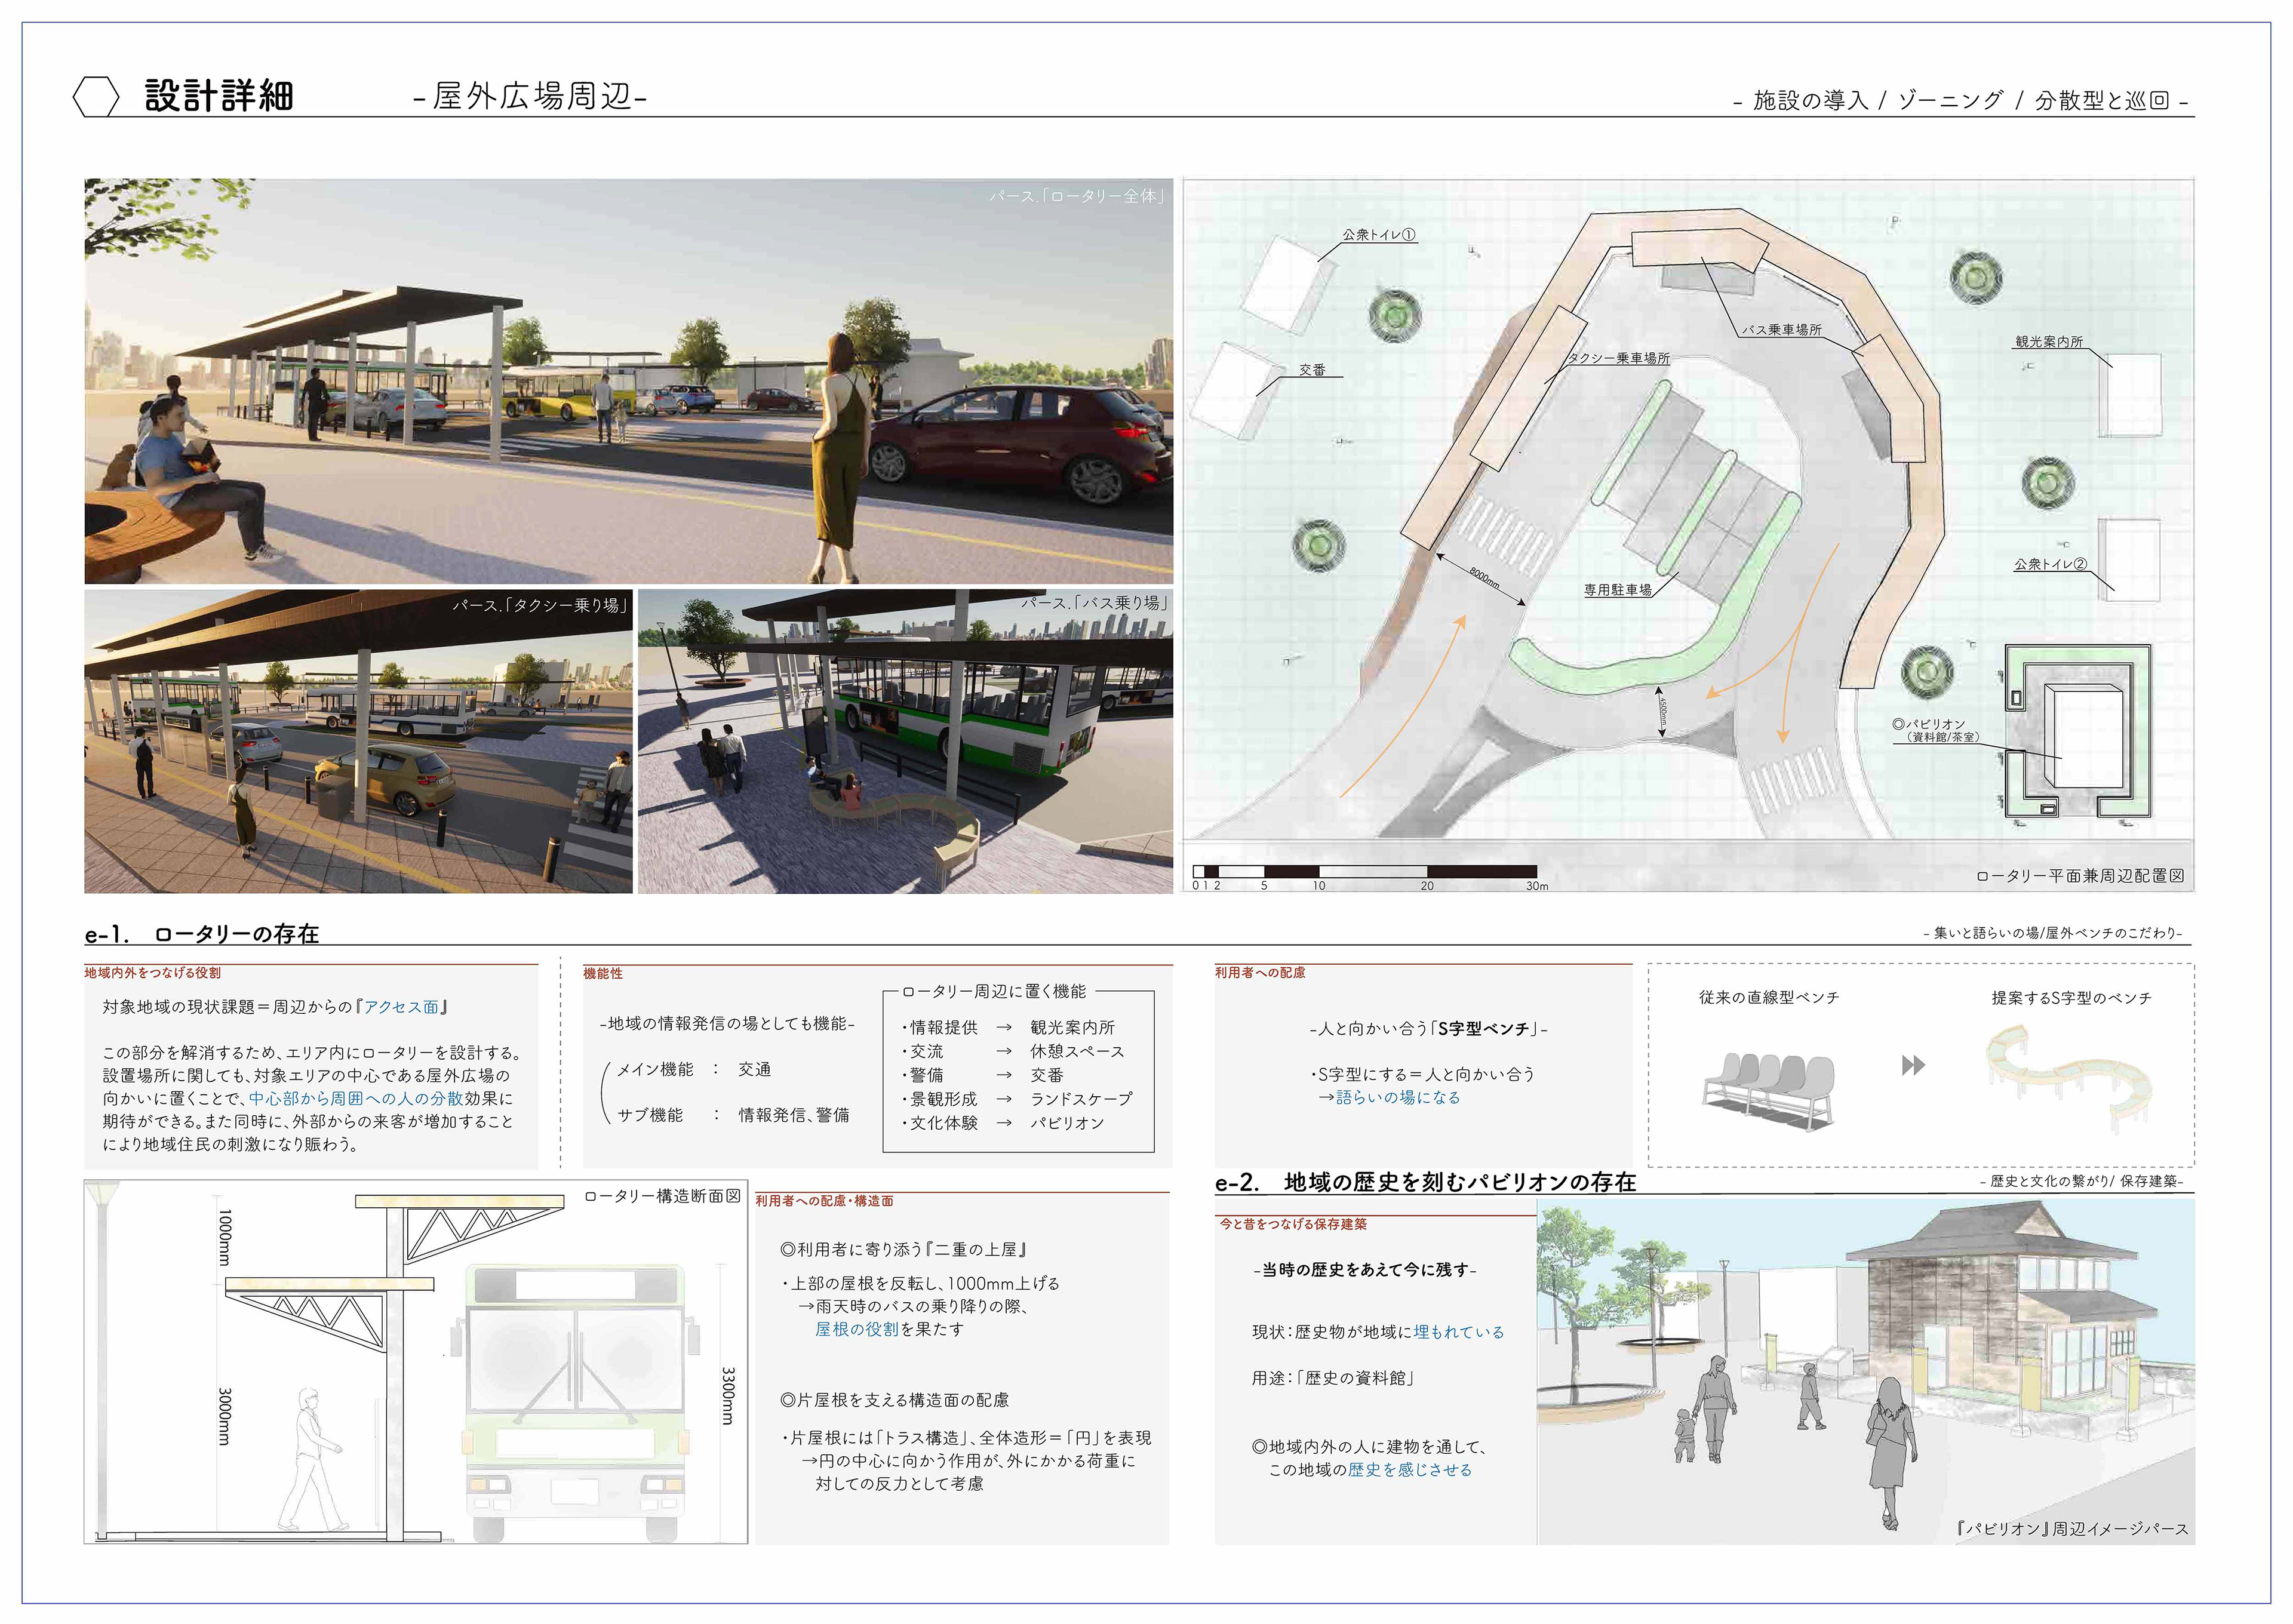The width and height of the screenshot is (2293, 1624).
Task: Click the 公衆トイレ② label on the plan
Action: (2050, 564)
